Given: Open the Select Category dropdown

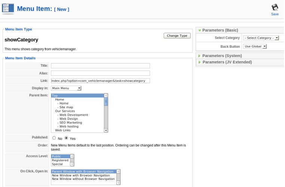Looking at the screenshot, I should pyautogui.click(x=261, y=38).
